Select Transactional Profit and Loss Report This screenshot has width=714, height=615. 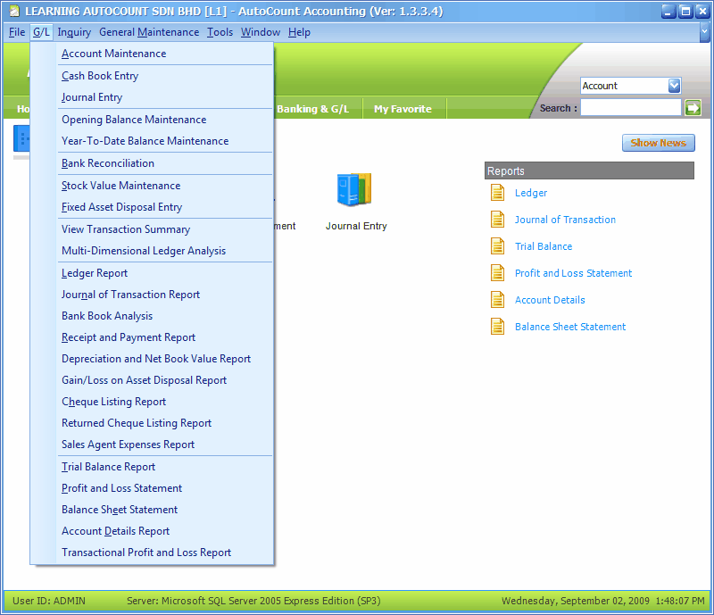(165, 553)
